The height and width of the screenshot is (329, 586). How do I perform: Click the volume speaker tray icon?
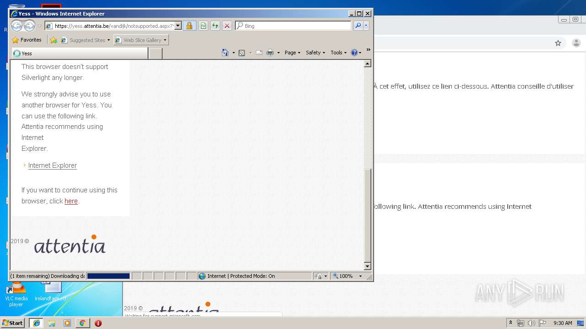[531, 323]
